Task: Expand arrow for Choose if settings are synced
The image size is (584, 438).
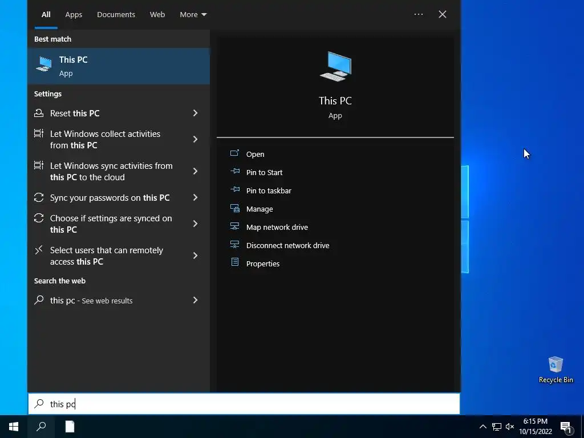Action: [x=195, y=224]
